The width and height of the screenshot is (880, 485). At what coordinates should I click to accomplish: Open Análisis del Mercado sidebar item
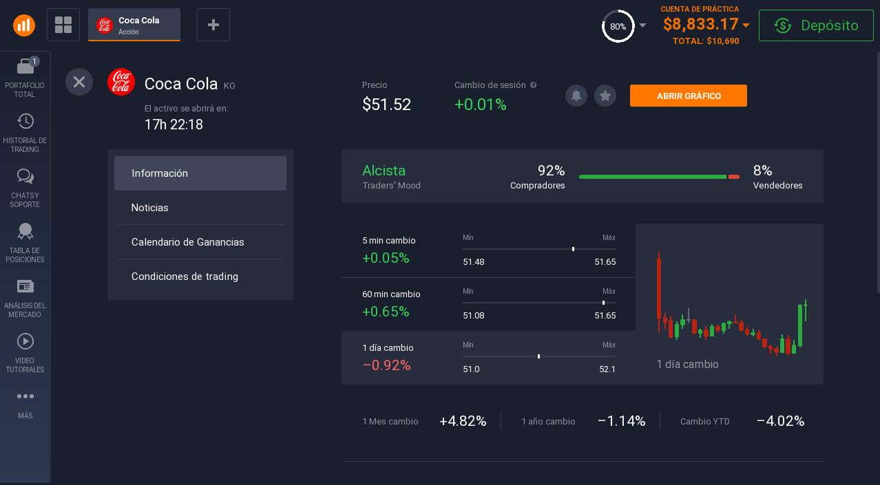(x=25, y=298)
